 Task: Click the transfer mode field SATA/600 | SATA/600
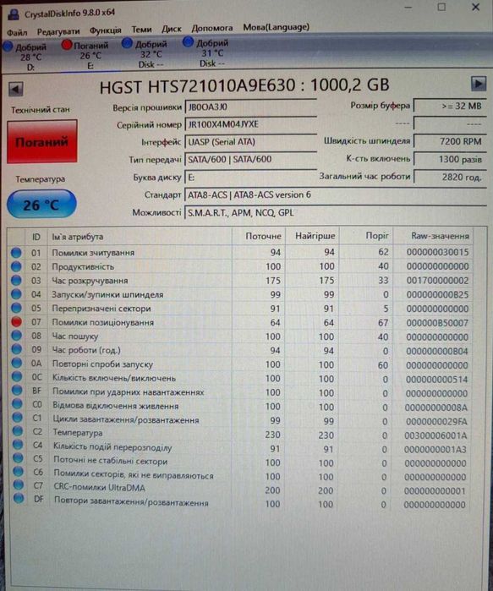pyautogui.click(x=250, y=160)
